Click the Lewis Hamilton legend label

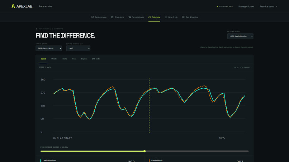tap(49, 161)
